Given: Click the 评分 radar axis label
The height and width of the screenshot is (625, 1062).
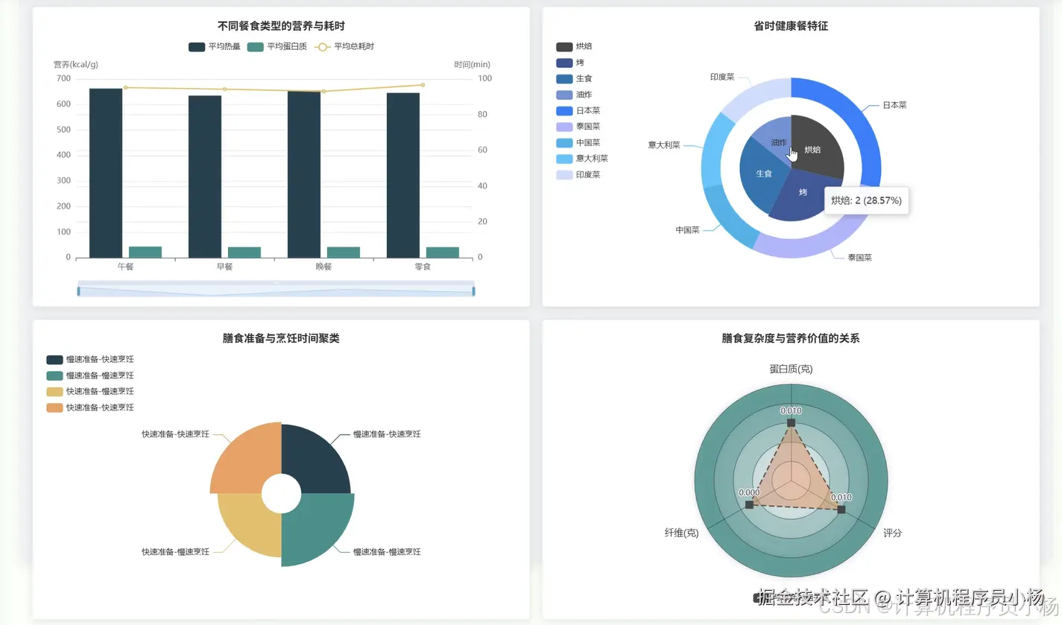Looking at the screenshot, I should coord(893,533).
